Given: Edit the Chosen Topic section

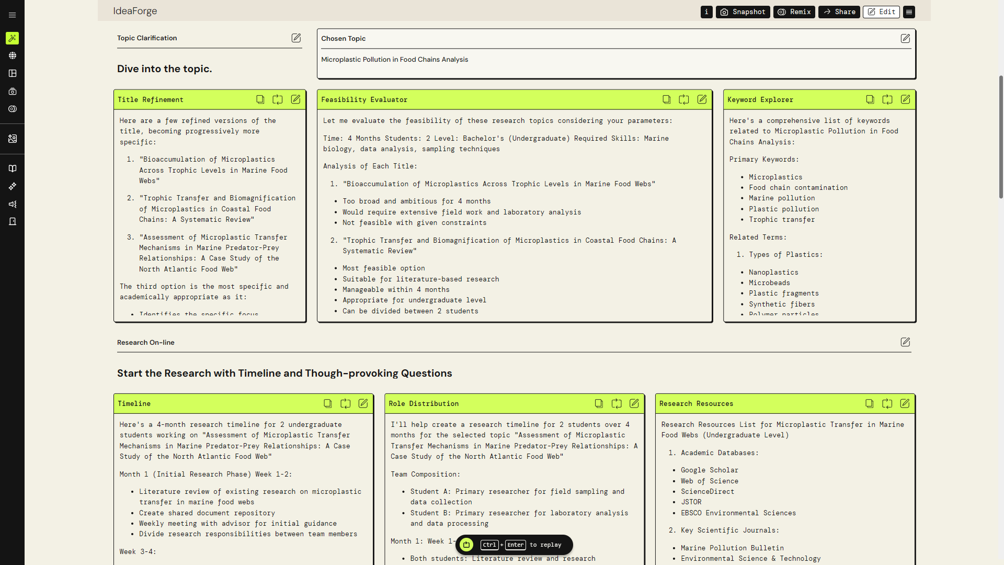Looking at the screenshot, I should pyautogui.click(x=905, y=38).
